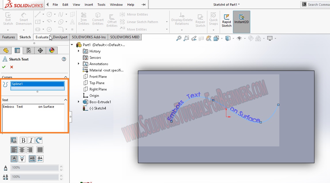330x183 pixels.
Task: Accept Sketch Text with green checkmark
Action: tap(4, 67)
